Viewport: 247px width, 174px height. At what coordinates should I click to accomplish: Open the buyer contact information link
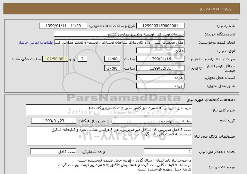coord(36,43)
